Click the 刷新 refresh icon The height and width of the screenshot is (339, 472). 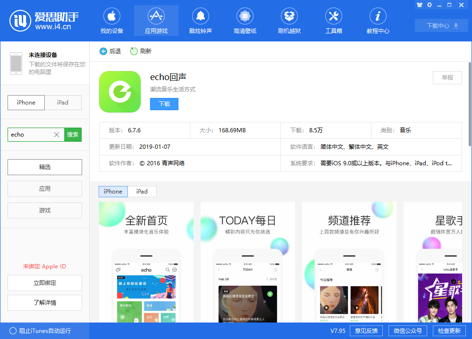[134, 51]
